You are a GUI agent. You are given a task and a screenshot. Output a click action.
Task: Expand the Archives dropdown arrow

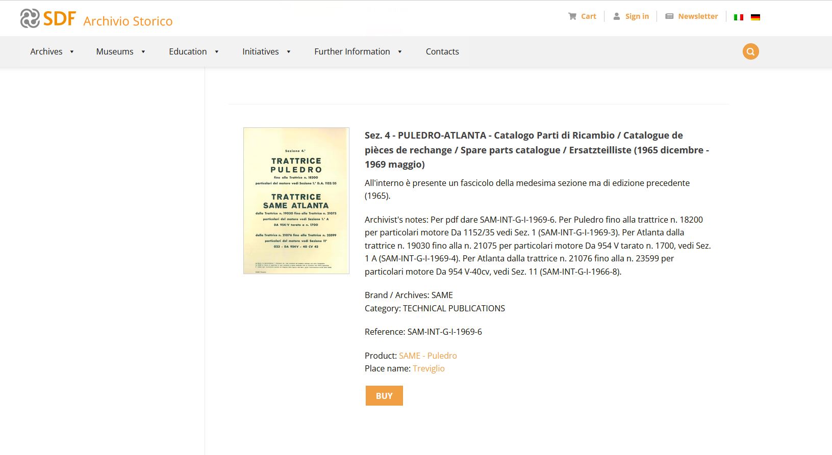click(x=72, y=52)
